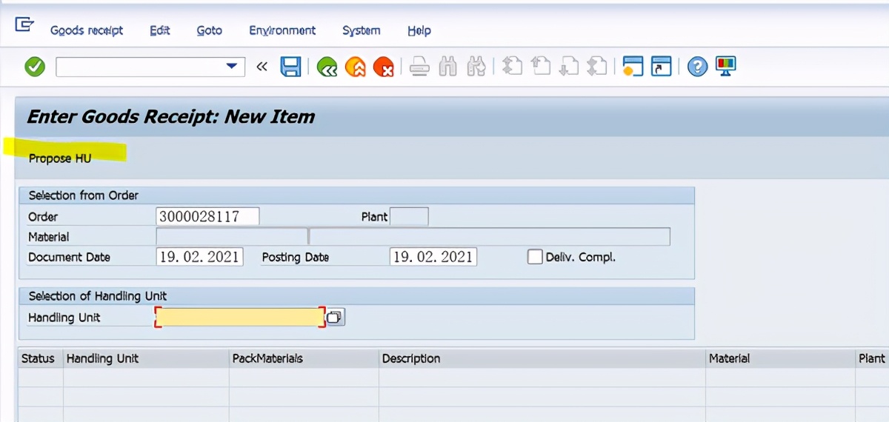Expand the command field dropdown arrow

230,67
